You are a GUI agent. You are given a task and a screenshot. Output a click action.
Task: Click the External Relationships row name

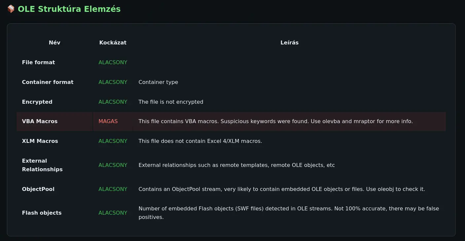[42, 165]
